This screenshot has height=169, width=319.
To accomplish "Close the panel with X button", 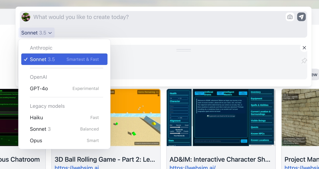I will pos(304,48).
